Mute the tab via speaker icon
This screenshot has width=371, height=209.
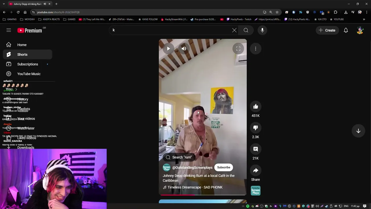[x=45, y=4]
